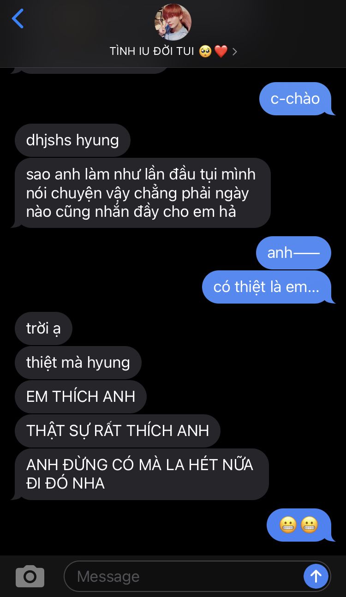Image resolution: width=346 pixels, height=597 pixels.
Task: Tap the "dhjshs hyung" received bubble
Action: (x=72, y=140)
